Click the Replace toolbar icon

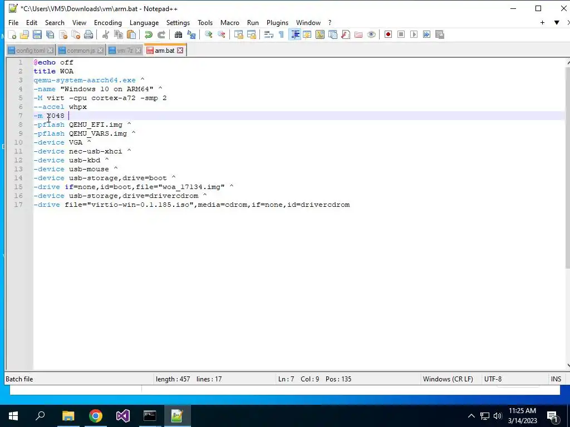(191, 34)
